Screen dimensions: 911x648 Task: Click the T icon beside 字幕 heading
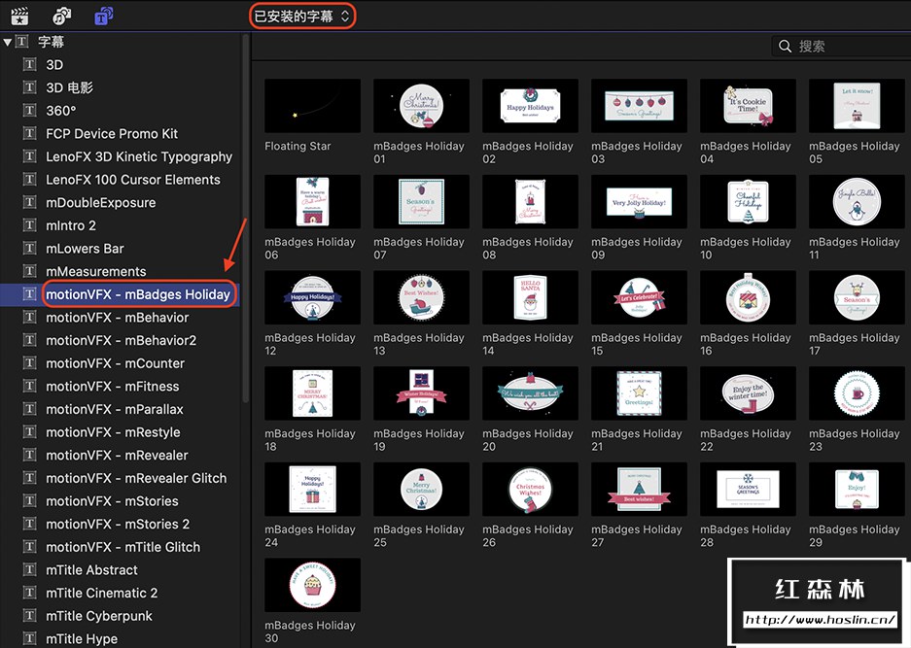(x=22, y=42)
